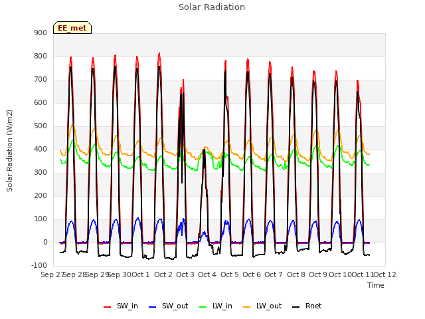Viewport: 425px width, 319px height.
Task: Click the blue SW_out peak on Oct 1
Action: pyautogui.click(x=138, y=218)
